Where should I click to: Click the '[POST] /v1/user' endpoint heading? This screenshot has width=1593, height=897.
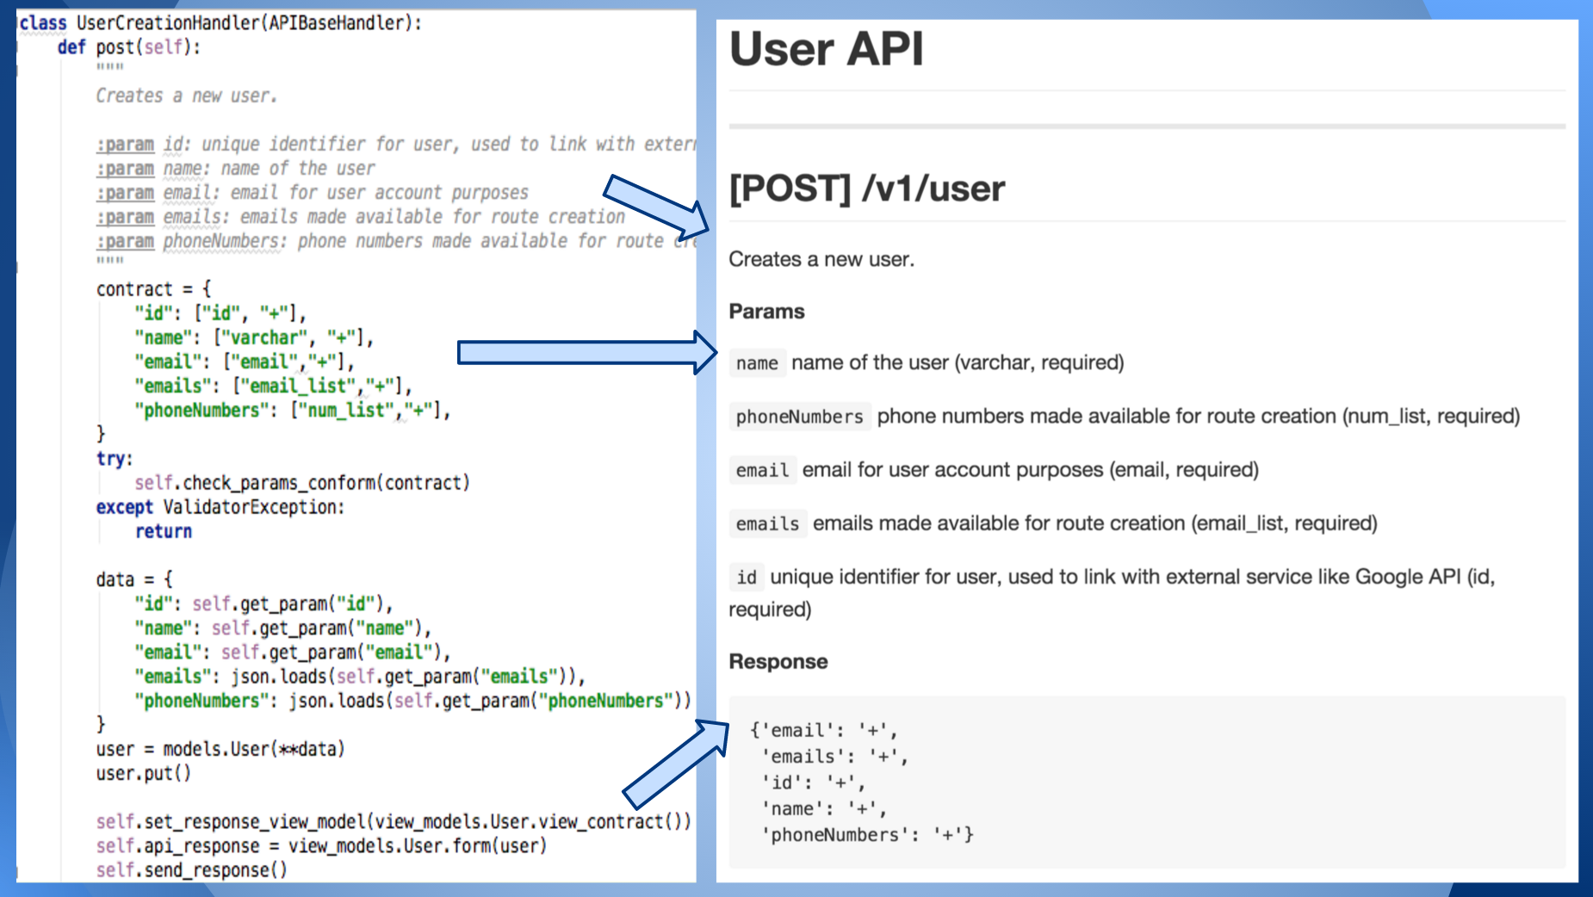click(x=866, y=189)
